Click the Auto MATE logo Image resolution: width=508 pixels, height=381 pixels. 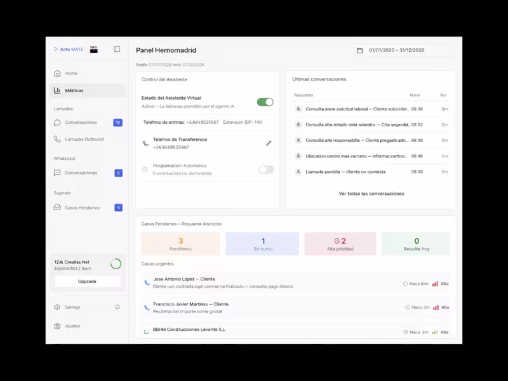69,50
